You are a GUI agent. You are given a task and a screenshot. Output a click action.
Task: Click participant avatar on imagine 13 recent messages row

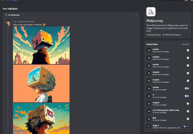tap(188, 103)
